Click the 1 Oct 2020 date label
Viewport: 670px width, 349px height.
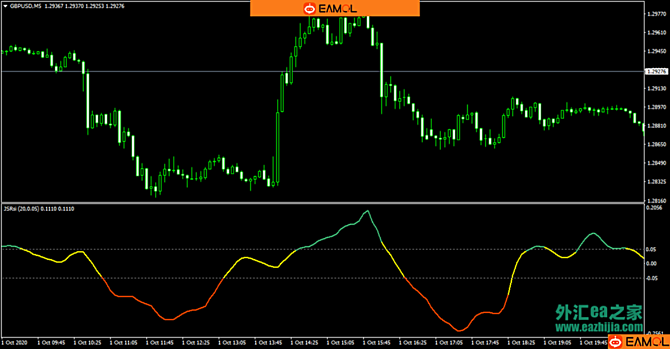(15, 342)
